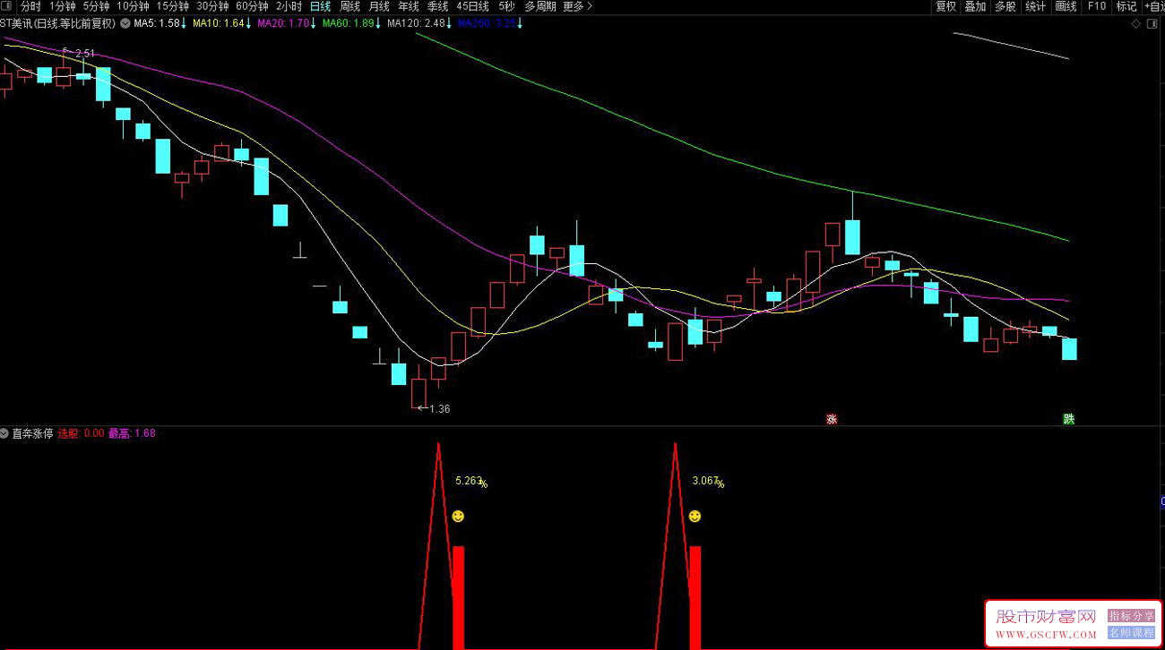Click the diamond icon at chart top-right
Screen dimensions: 1165x650
(1136, 24)
